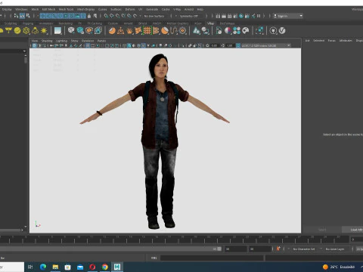Click the house-shaped blue shelf icon
This screenshot has height=272, width=363.
tap(98, 31)
